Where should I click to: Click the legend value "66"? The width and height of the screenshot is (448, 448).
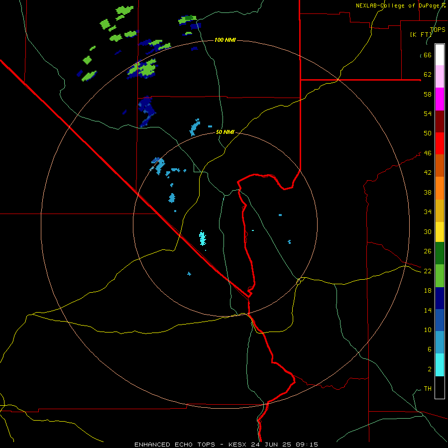pos(428,55)
